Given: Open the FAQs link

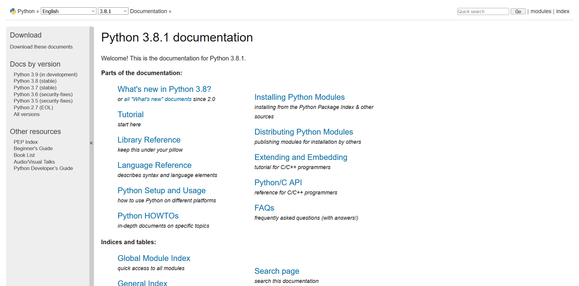Looking at the screenshot, I should (264, 208).
